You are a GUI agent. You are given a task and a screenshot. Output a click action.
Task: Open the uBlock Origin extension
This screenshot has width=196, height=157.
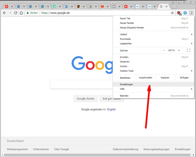point(179,13)
